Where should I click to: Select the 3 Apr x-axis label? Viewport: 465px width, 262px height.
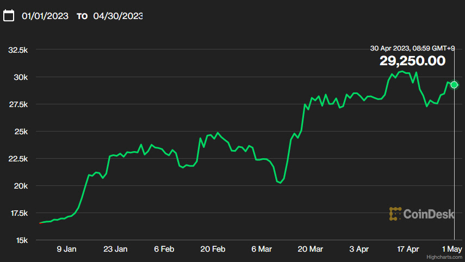pos(359,249)
